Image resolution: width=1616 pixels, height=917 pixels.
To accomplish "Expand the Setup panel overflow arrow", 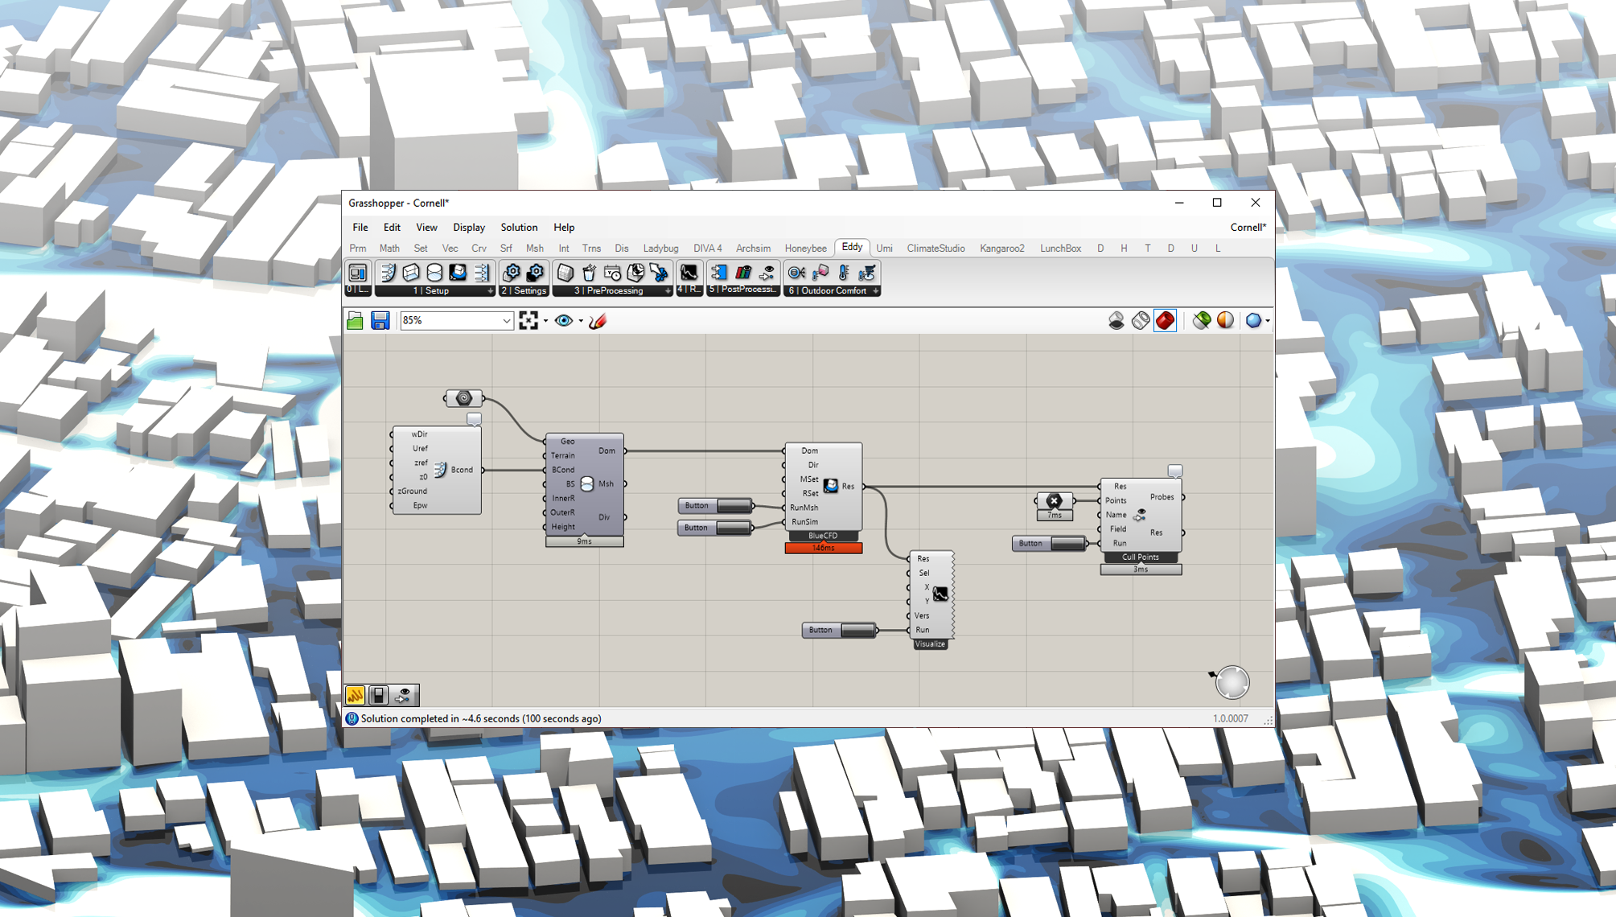I will pos(491,291).
